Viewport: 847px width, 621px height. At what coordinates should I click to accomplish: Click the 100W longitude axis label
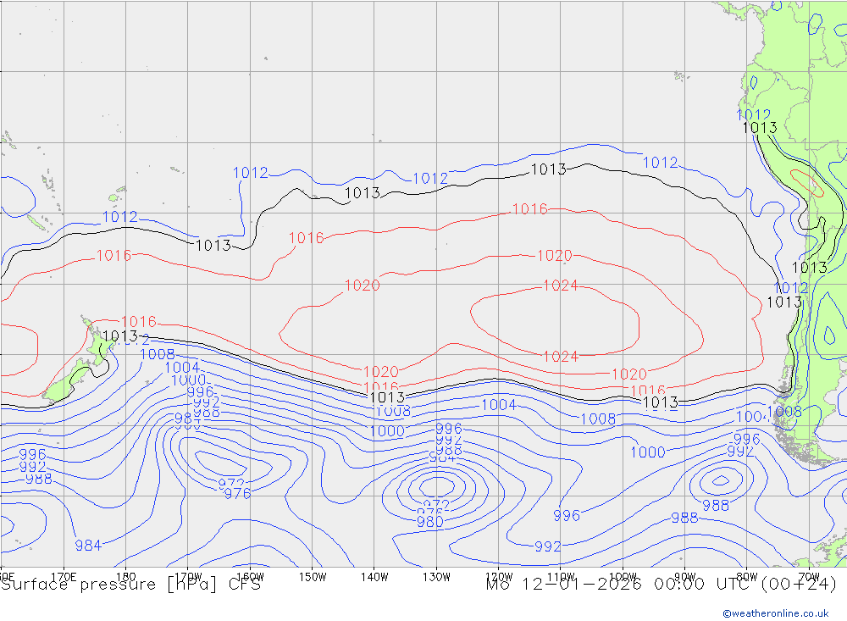click(x=623, y=576)
